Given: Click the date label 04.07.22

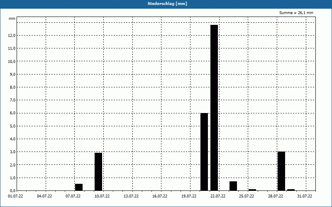Looking at the screenshot, I should tap(44, 196).
